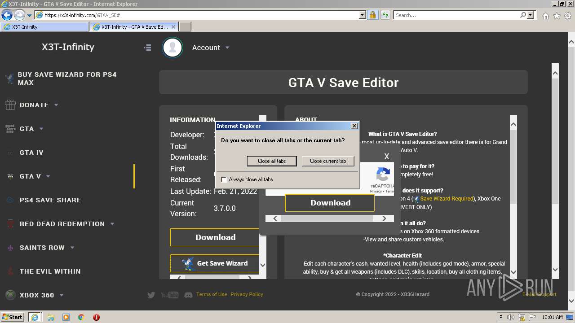Click the red Opera taskbar icon
575x323 pixels.
pos(96,317)
